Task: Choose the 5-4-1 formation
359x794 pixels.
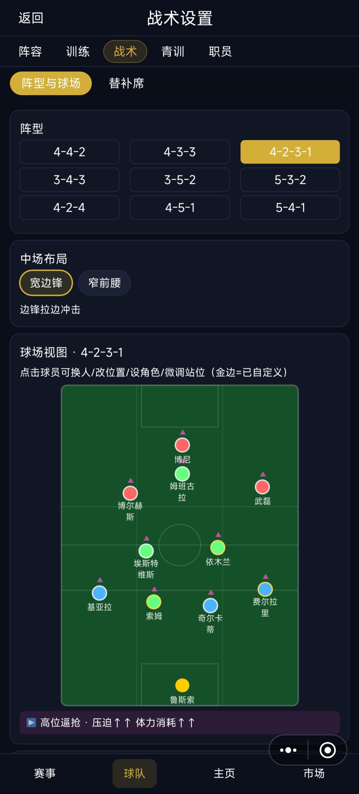Action: (290, 208)
